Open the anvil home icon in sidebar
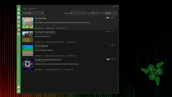The height and width of the screenshot is (97, 172). tap(19, 9)
